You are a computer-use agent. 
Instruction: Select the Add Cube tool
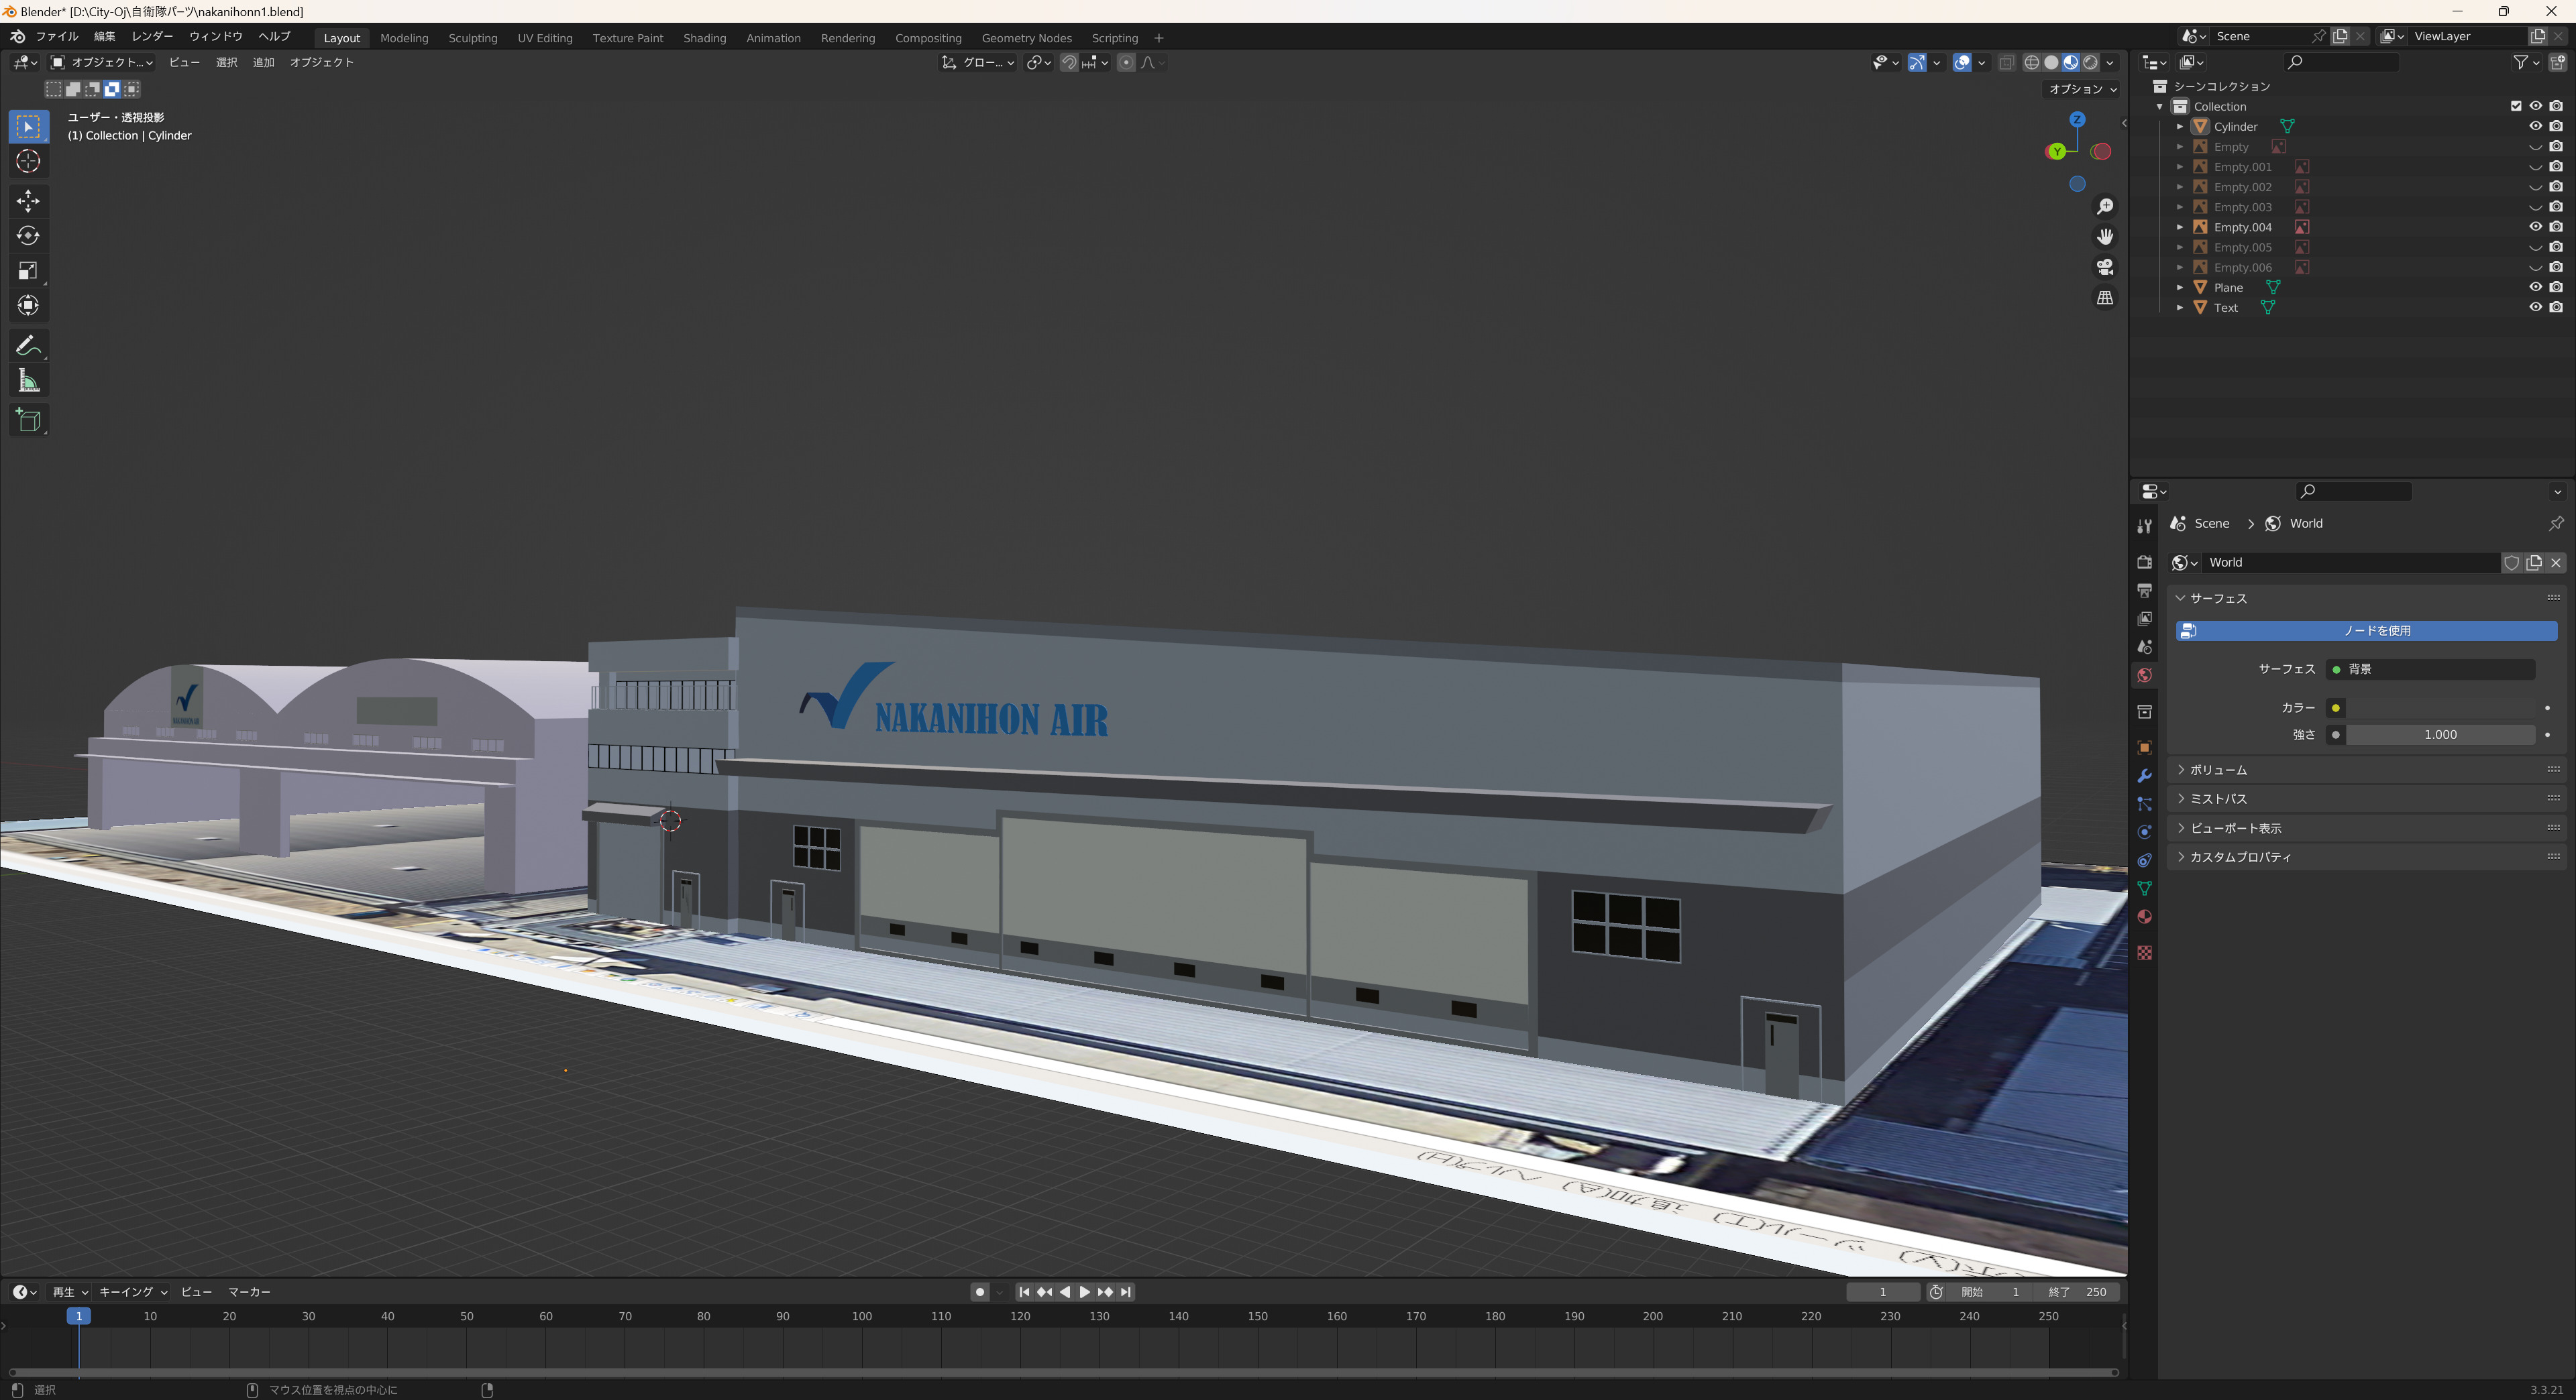point(28,420)
